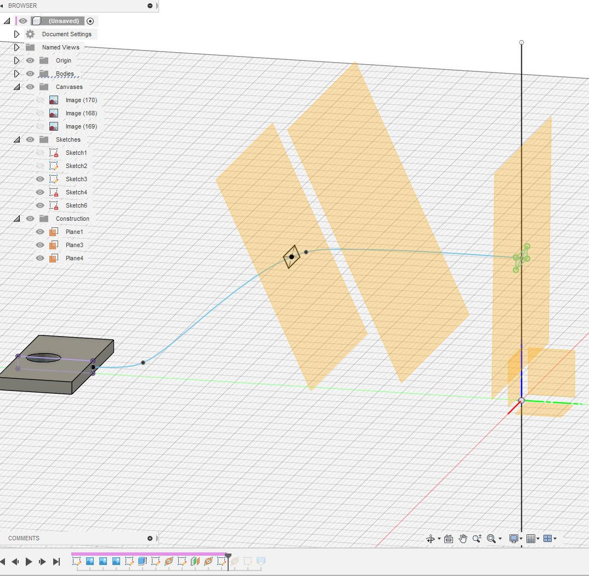This screenshot has height=576, width=589.
Task: Click the Sketch3 sketch icon
Action: 54,179
